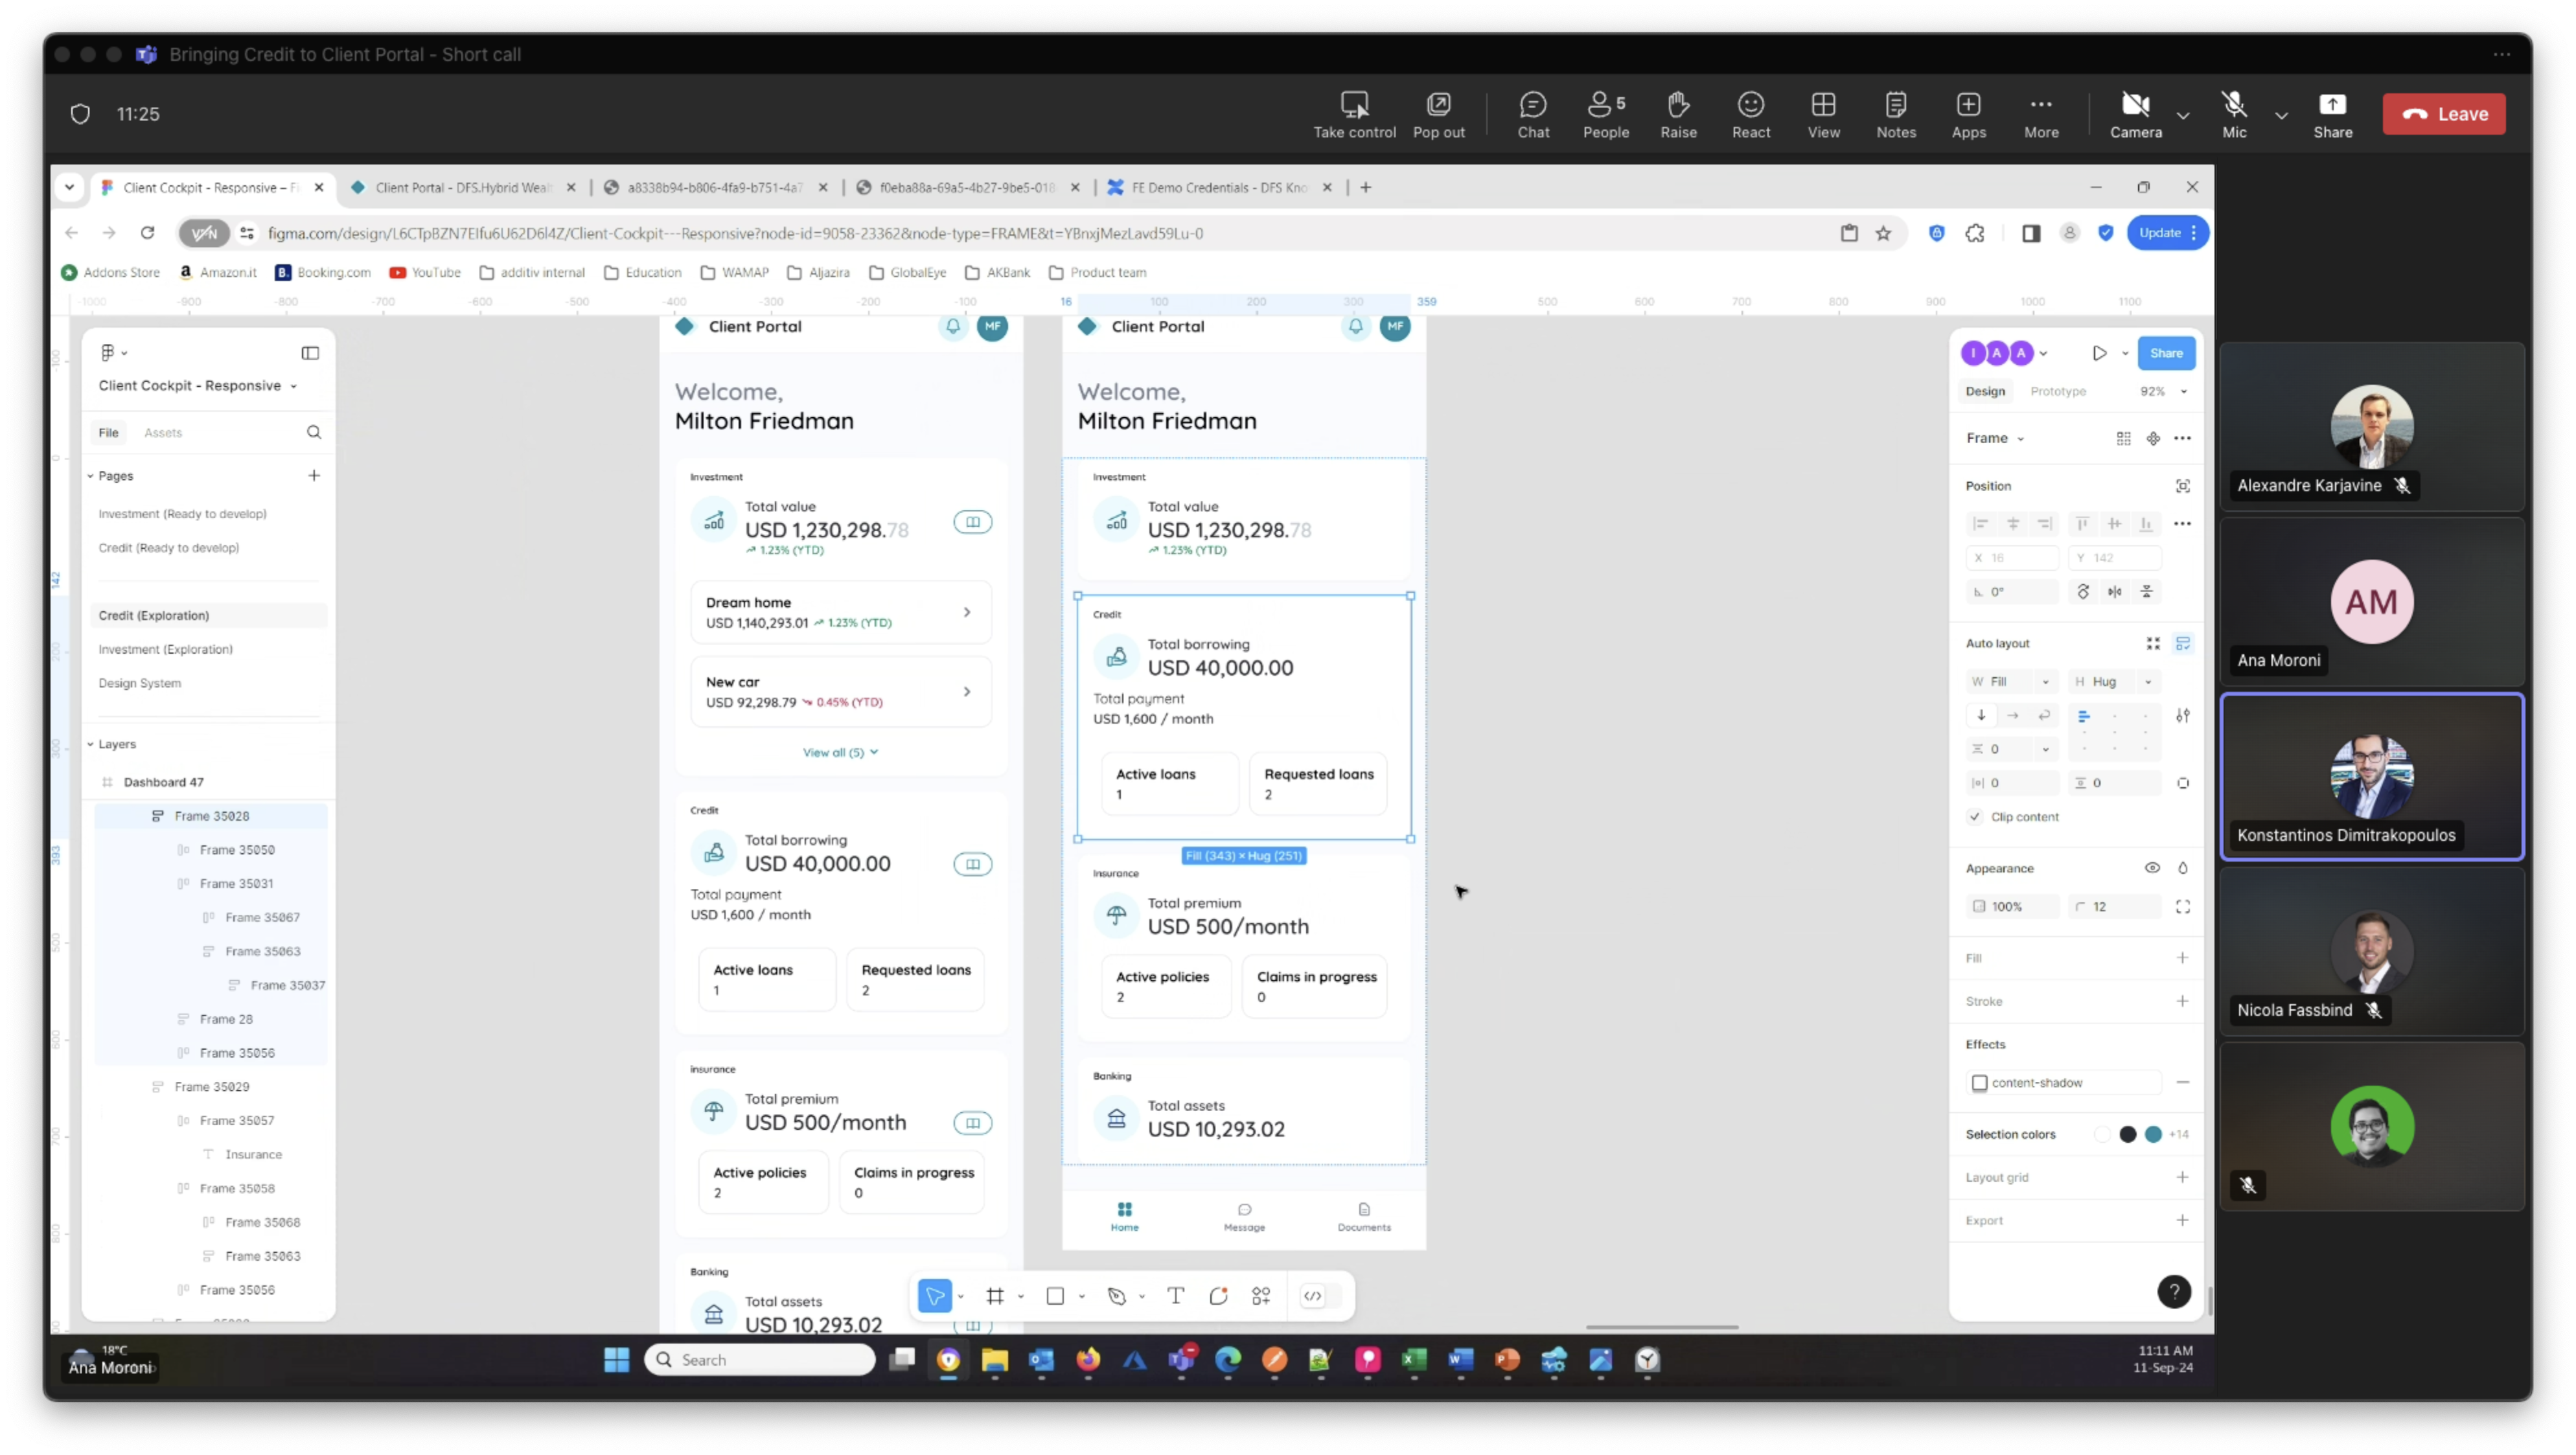2576x1455 pixels.
Task: Click the Share screen button
Action: tap(2332, 114)
